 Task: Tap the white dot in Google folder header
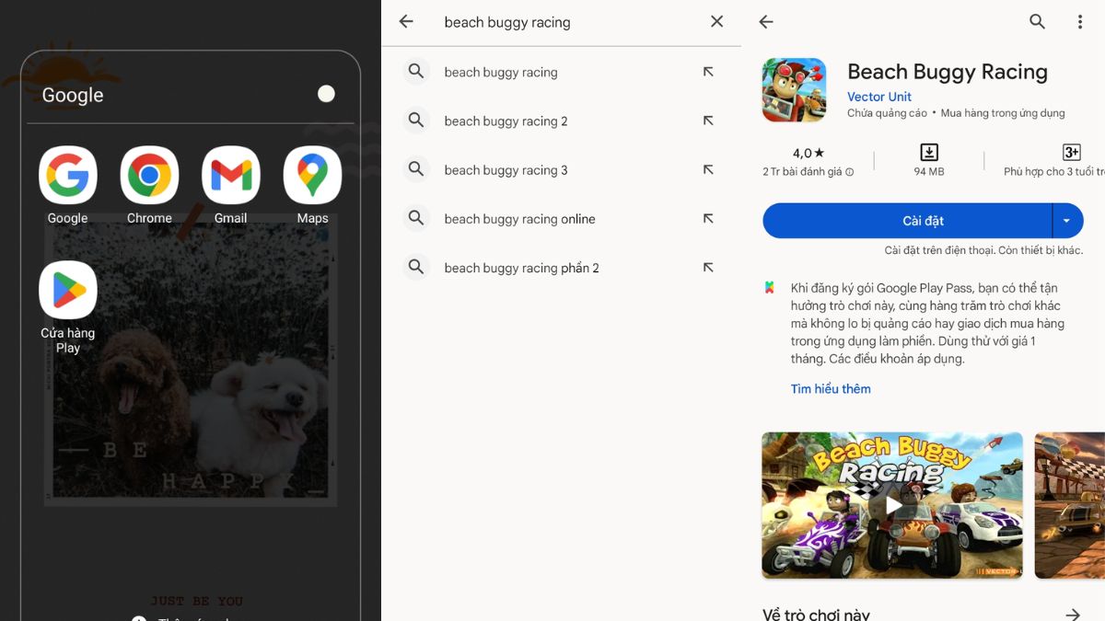(326, 94)
